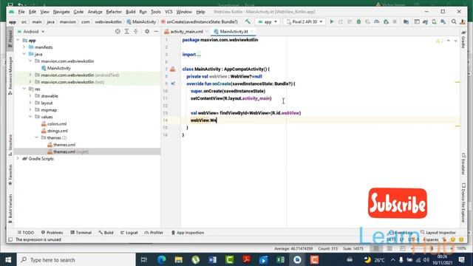Click the Stop icon in the toolbar

click(x=395, y=21)
